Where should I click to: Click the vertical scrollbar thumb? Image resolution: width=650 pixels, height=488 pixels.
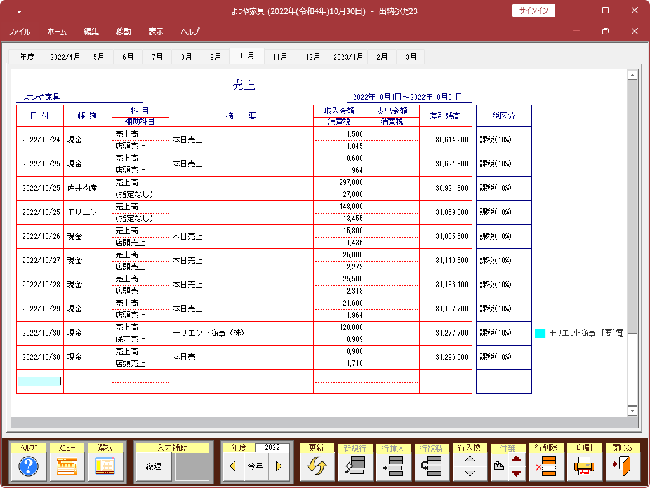(632, 369)
